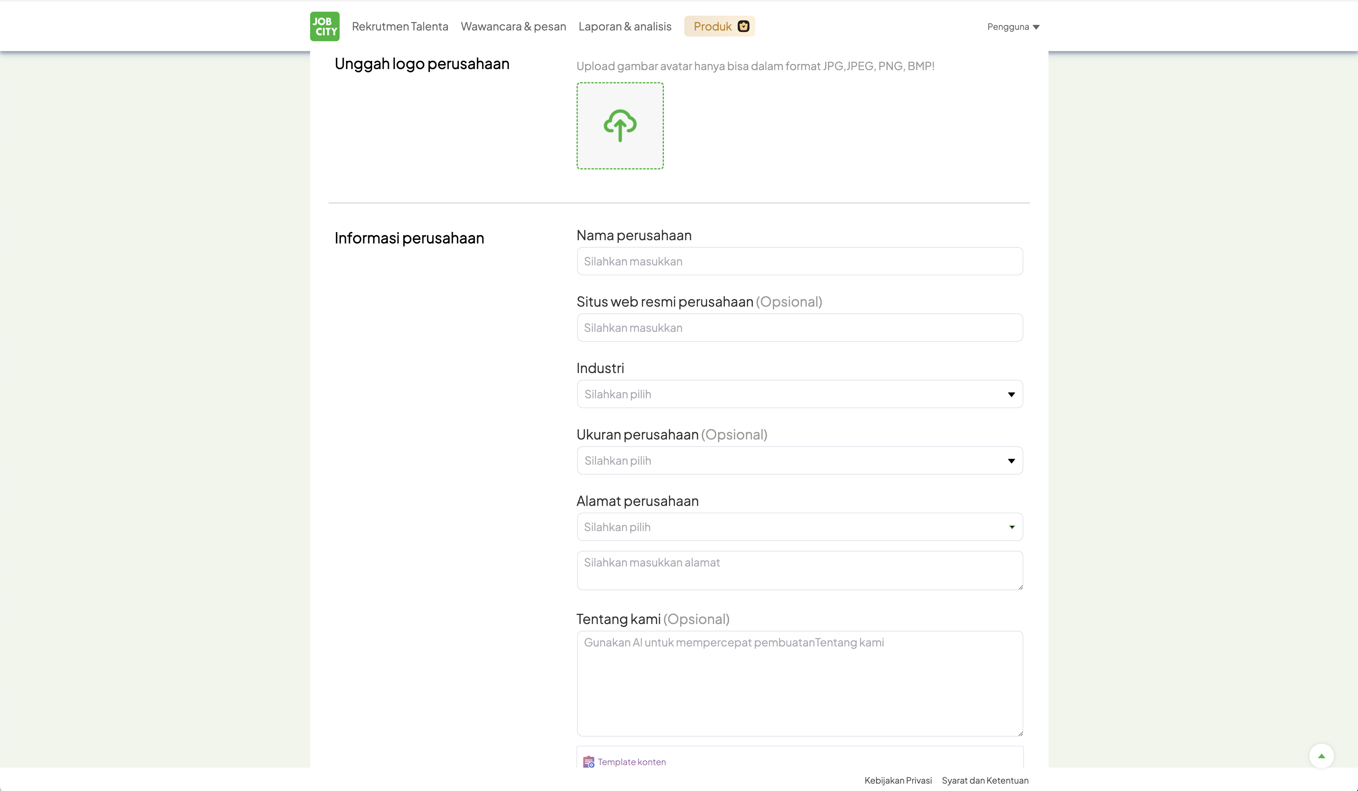Open the Pengguna dropdown arrow

(x=1036, y=26)
